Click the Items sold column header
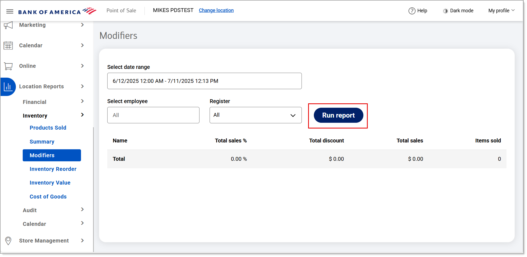 [488, 141]
